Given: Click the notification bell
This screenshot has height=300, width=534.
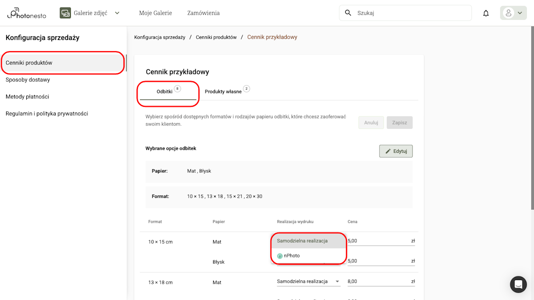Looking at the screenshot, I should tap(485, 13).
